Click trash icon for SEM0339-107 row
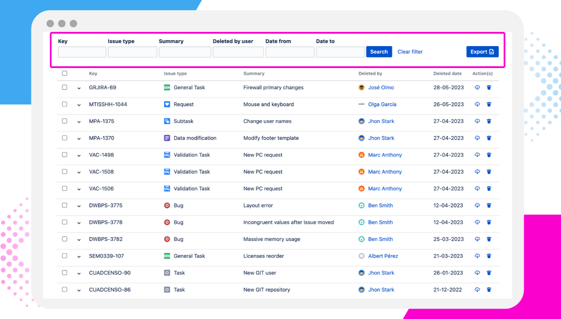561x319 pixels. 489,256
